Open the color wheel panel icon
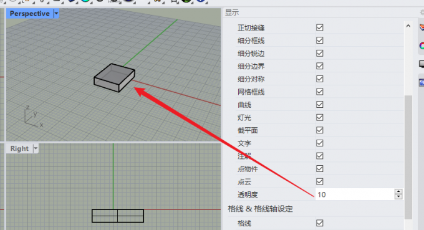Screen dimensions: 424x230 pos(422,46)
